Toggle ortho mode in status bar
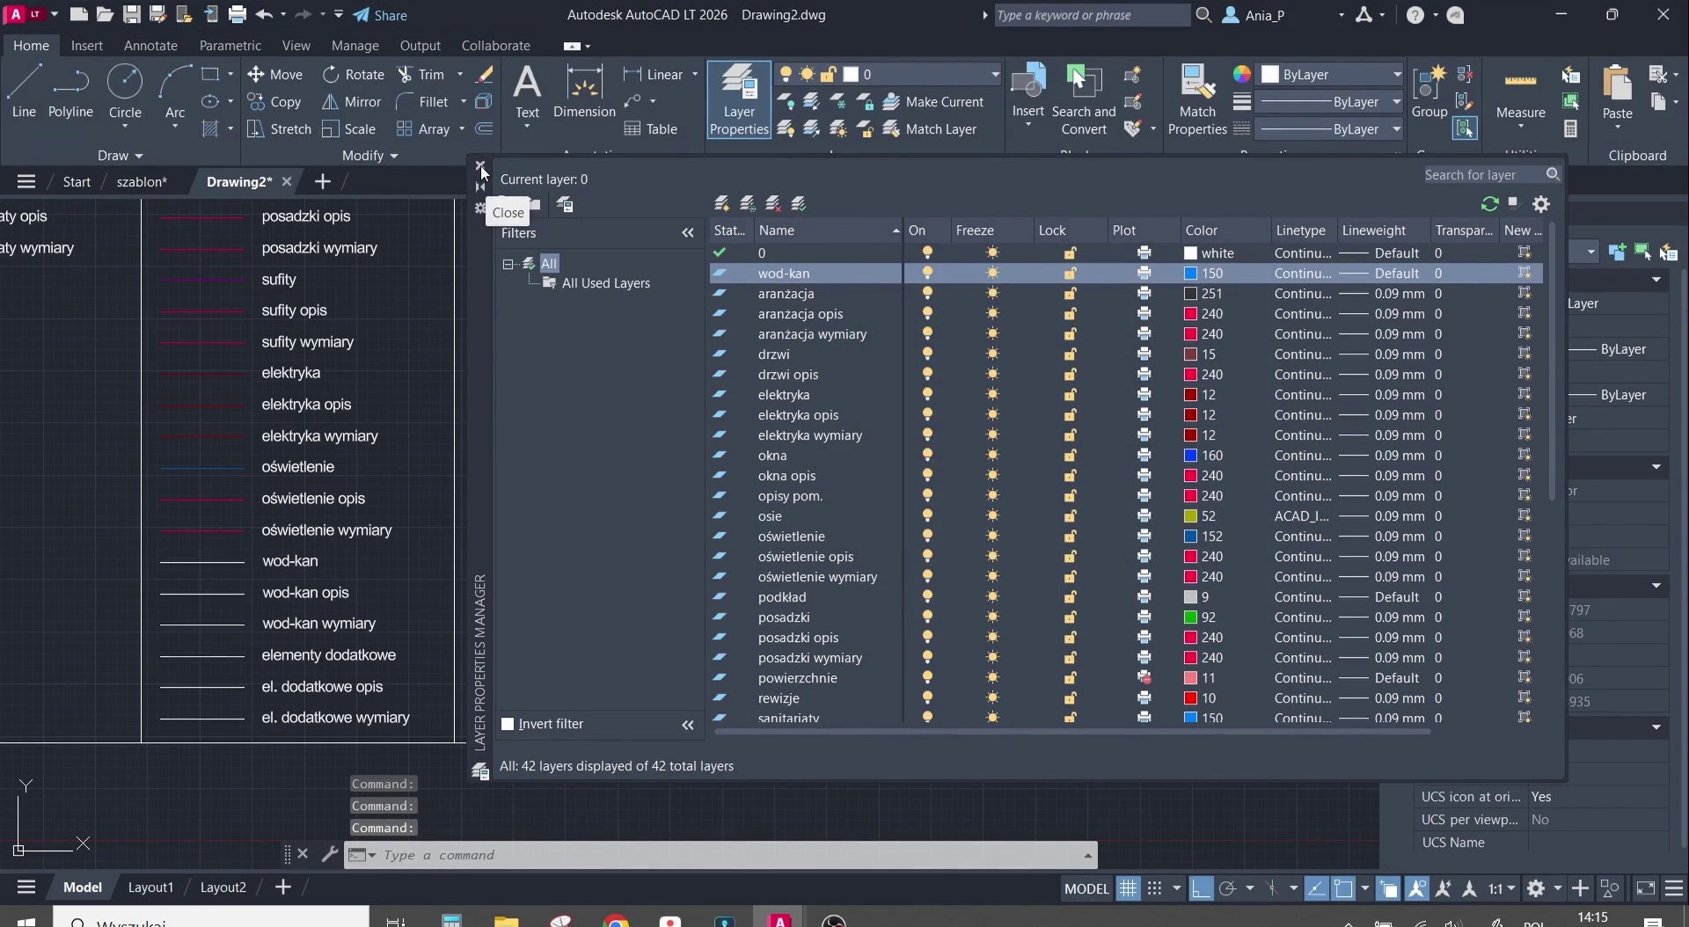Viewport: 1689px width, 927px height. pyautogui.click(x=1201, y=888)
